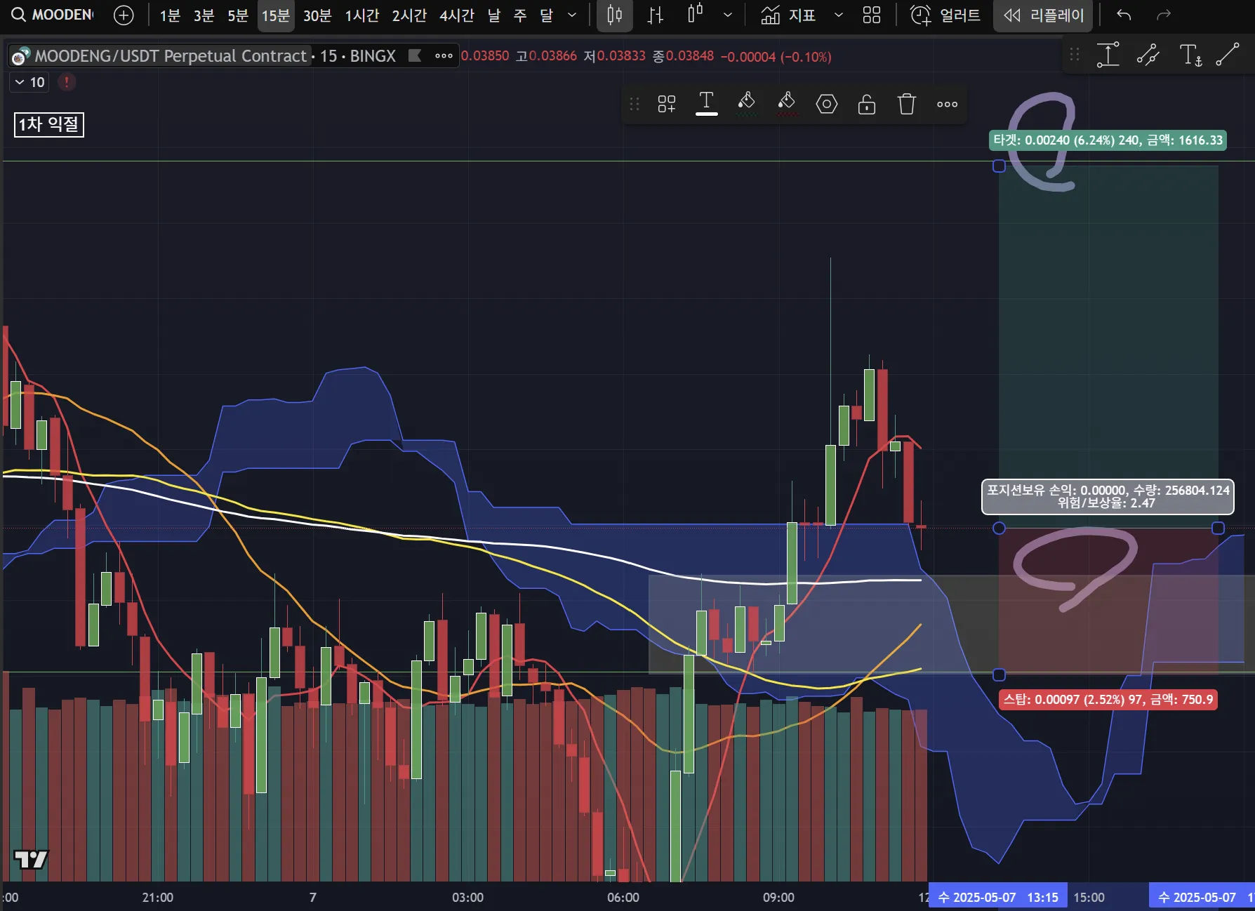The height and width of the screenshot is (911, 1255).
Task: Switch to 5분 timeframe
Action: pyautogui.click(x=238, y=15)
